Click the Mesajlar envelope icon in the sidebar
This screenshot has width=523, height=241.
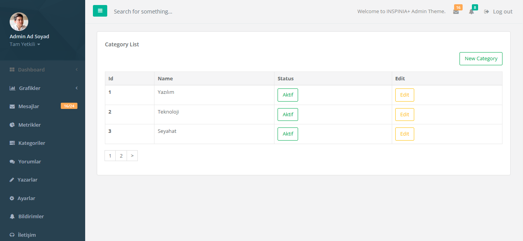click(x=12, y=107)
